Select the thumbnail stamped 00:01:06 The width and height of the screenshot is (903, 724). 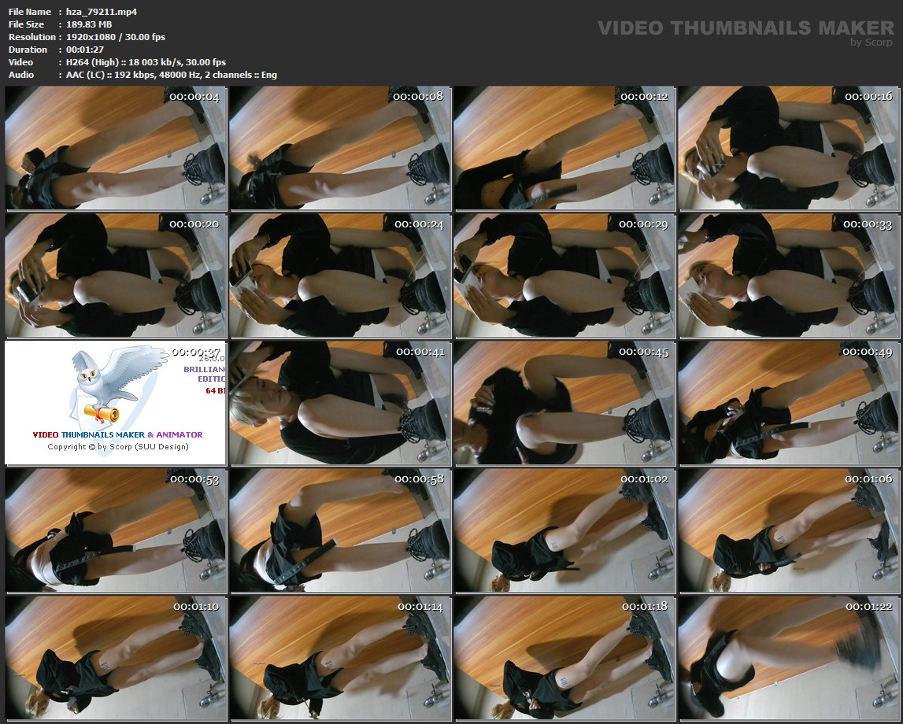pyautogui.click(x=788, y=530)
